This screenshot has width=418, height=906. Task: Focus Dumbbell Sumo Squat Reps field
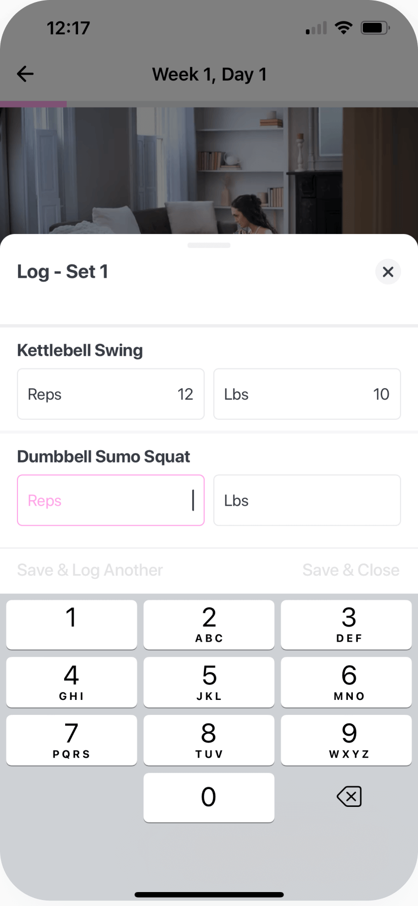point(110,500)
